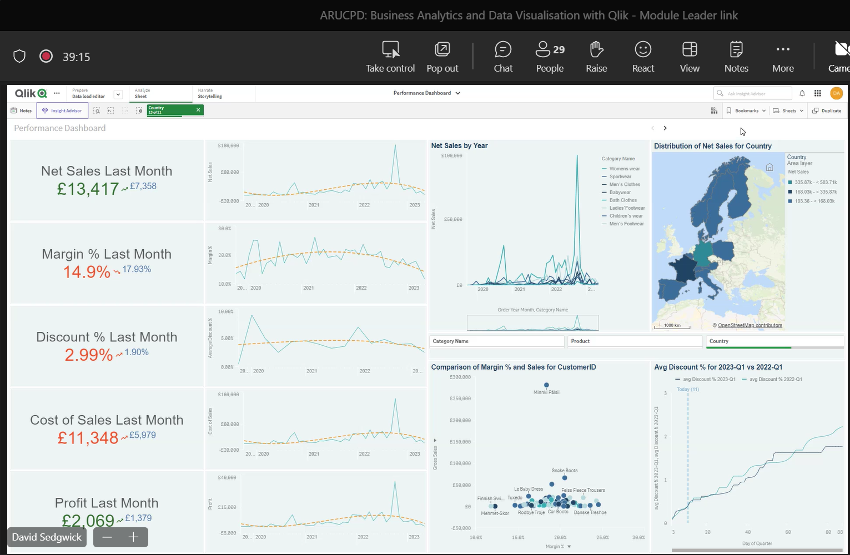The image size is (850, 555).
Task: Open the Performance Dashboard sheet selector
Action: pos(426,93)
